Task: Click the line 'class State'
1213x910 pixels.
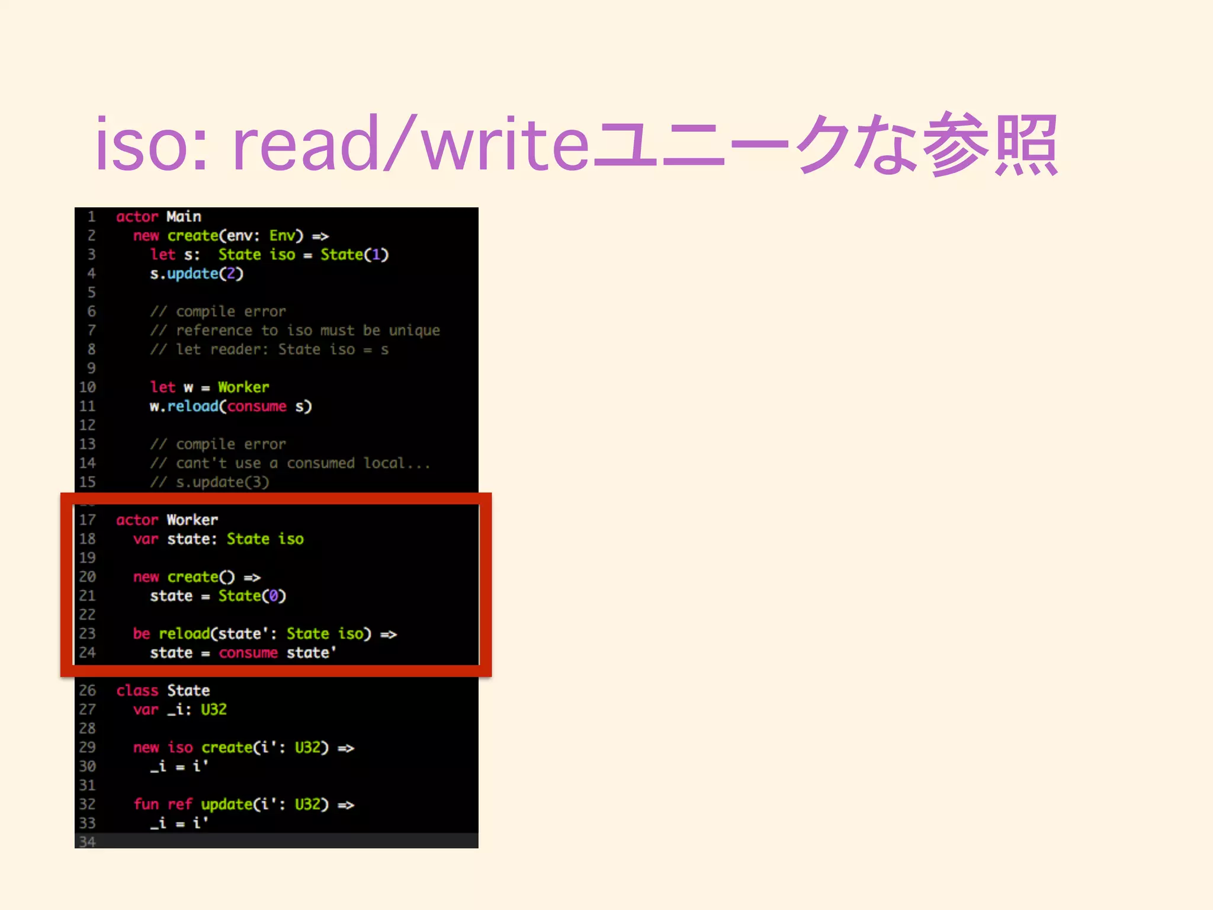Action: (163, 691)
